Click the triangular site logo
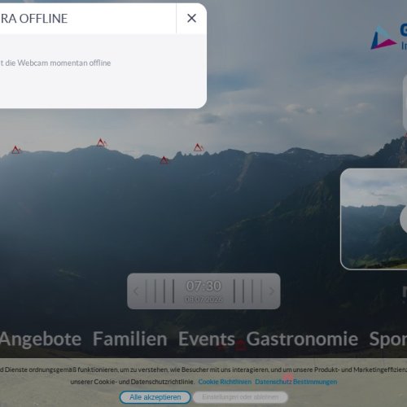The height and width of the screenshot is (407, 407). point(383,38)
